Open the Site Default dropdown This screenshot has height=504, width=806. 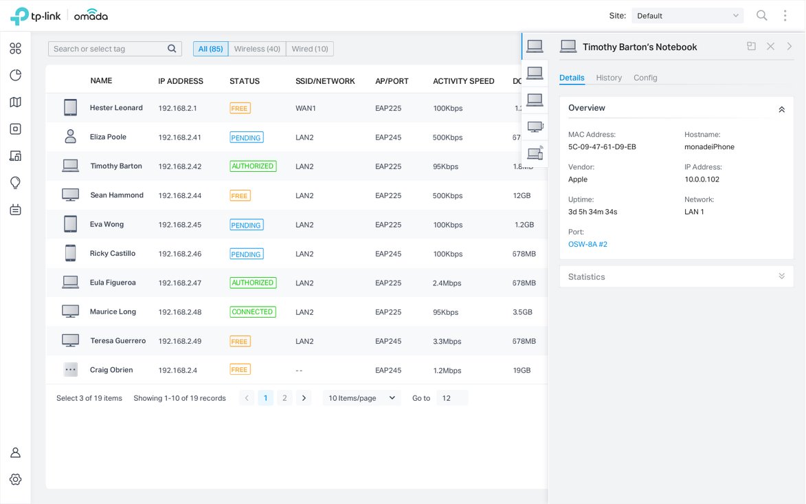(687, 16)
